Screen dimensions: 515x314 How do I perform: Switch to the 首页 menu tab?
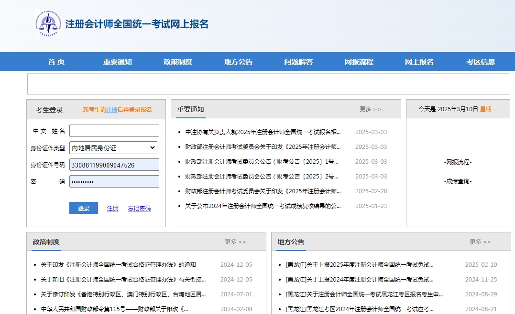(x=56, y=61)
